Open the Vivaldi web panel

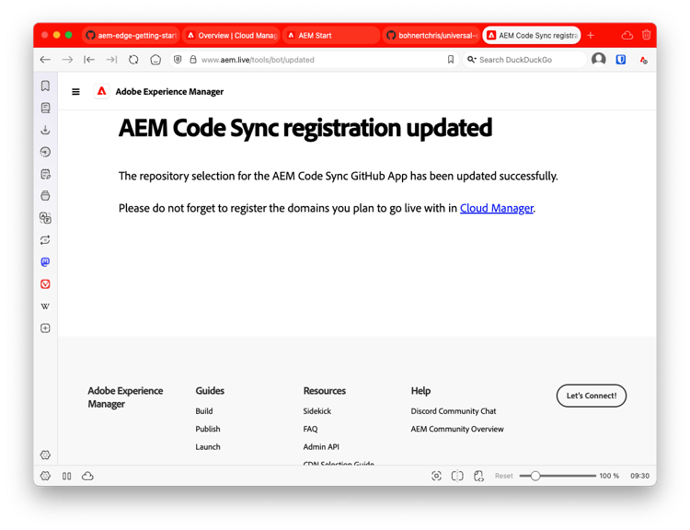pyautogui.click(x=45, y=284)
